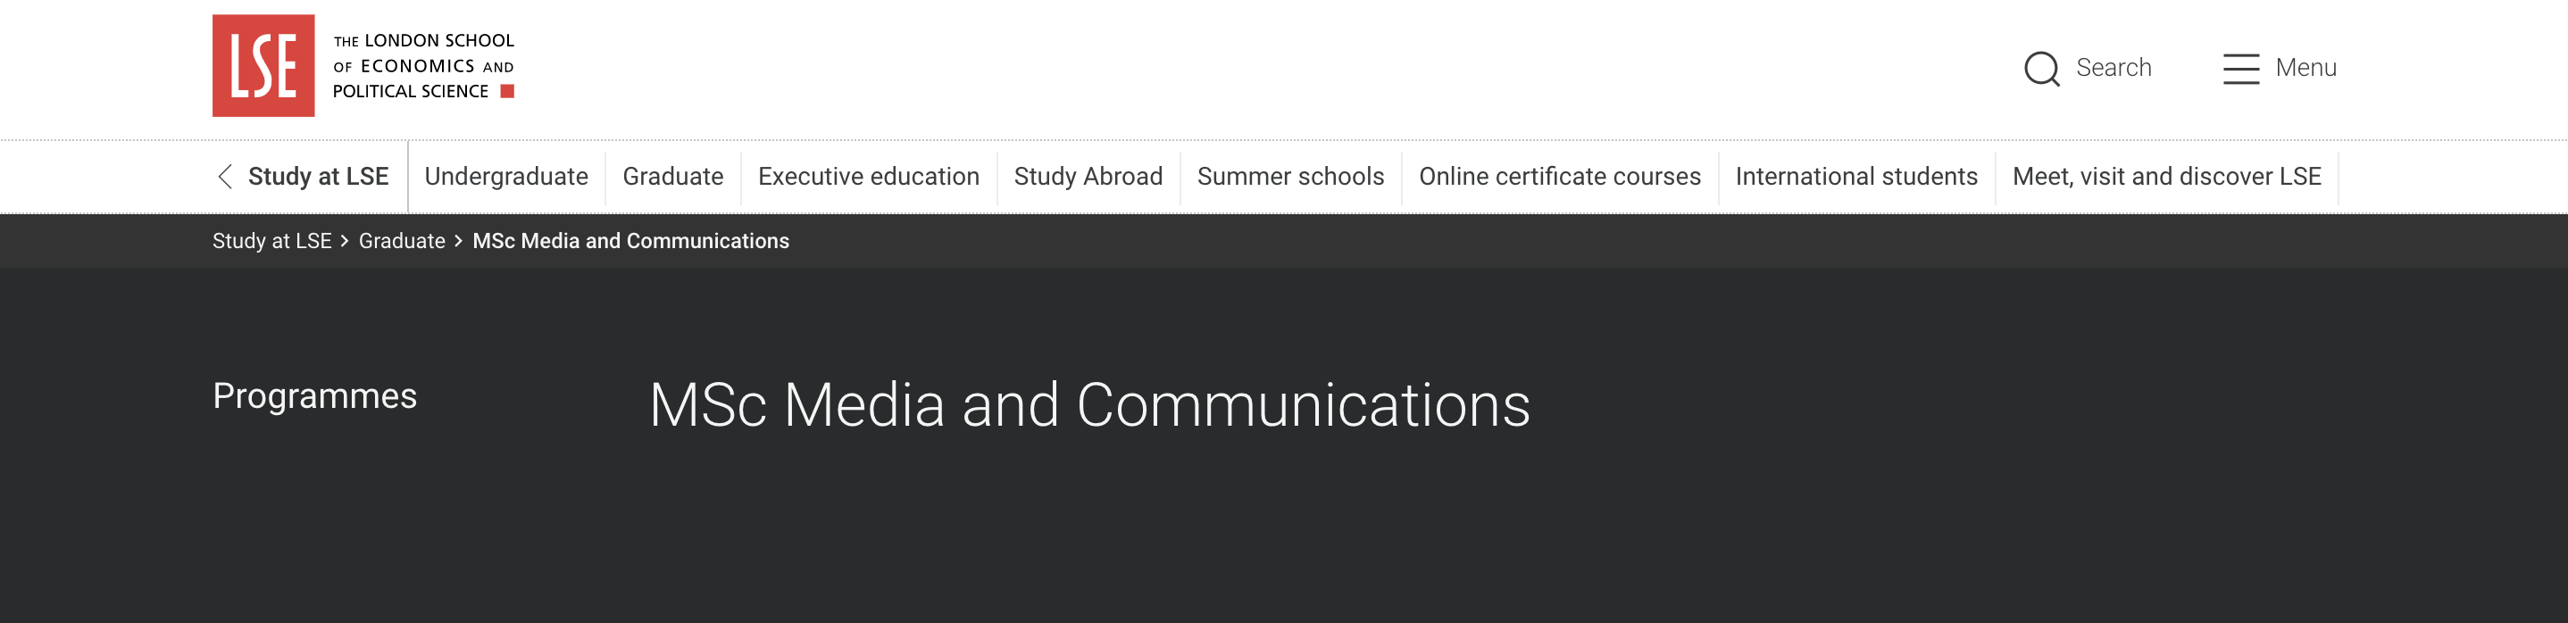Open the Study Abroad menu item
This screenshot has height=623, width=2568.
[x=1088, y=177]
